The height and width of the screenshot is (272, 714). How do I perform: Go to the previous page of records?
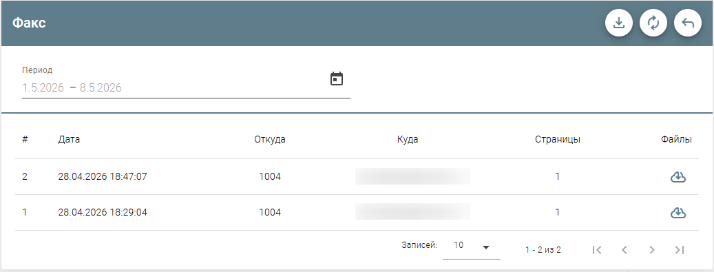point(624,250)
